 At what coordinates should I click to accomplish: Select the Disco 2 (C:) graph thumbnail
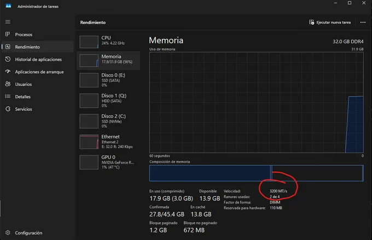89,121
